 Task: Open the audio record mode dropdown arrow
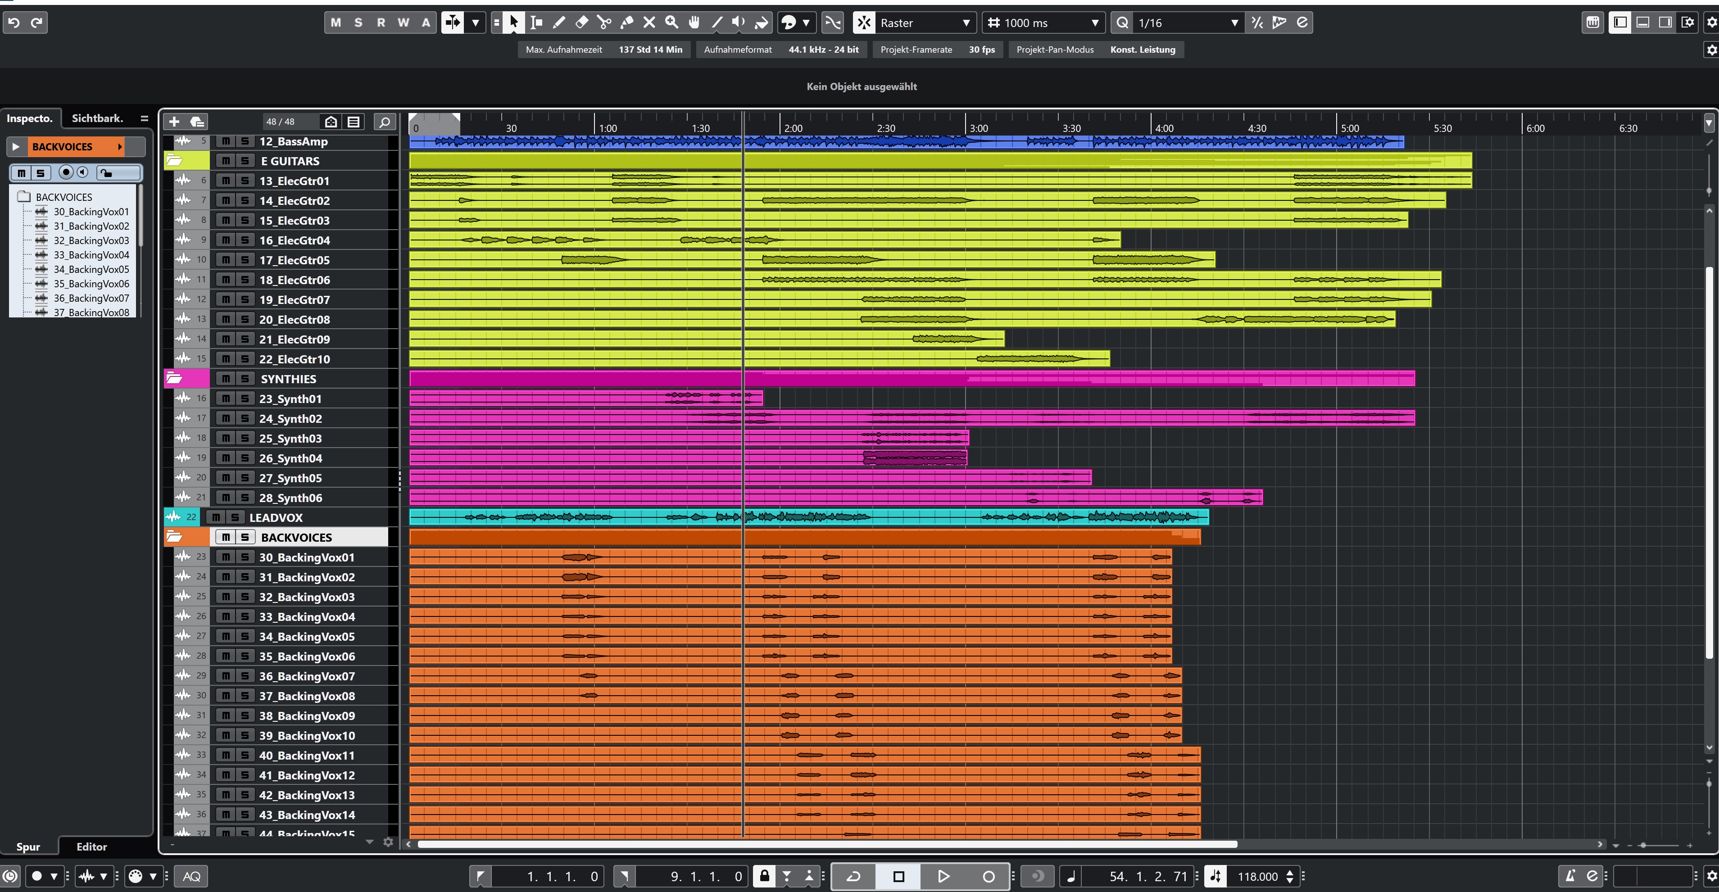(104, 876)
